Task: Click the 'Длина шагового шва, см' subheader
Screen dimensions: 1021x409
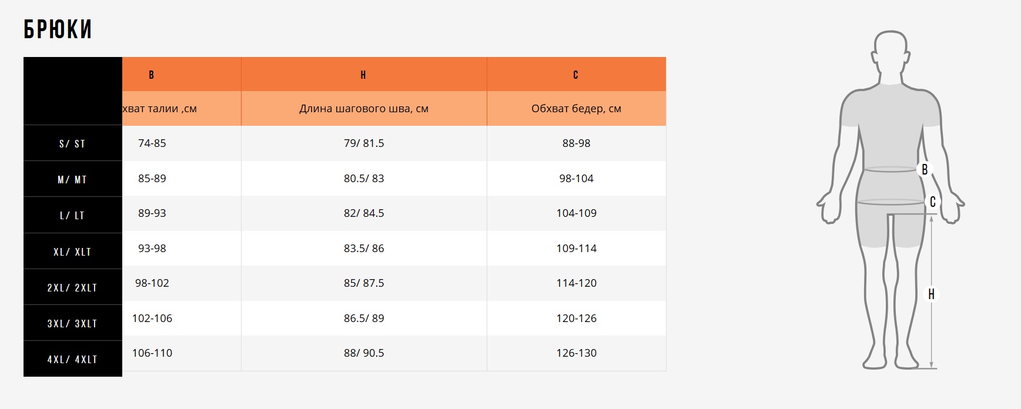Action: pyautogui.click(x=363, y=109)
